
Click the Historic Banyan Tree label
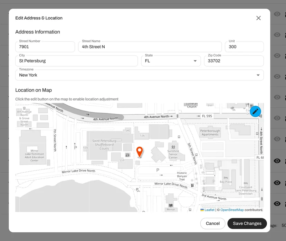182,176
